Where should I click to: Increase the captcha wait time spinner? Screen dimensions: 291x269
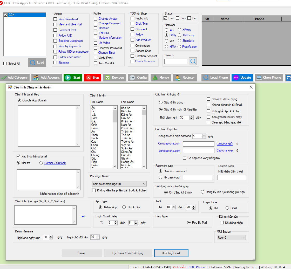pos(204,135)
